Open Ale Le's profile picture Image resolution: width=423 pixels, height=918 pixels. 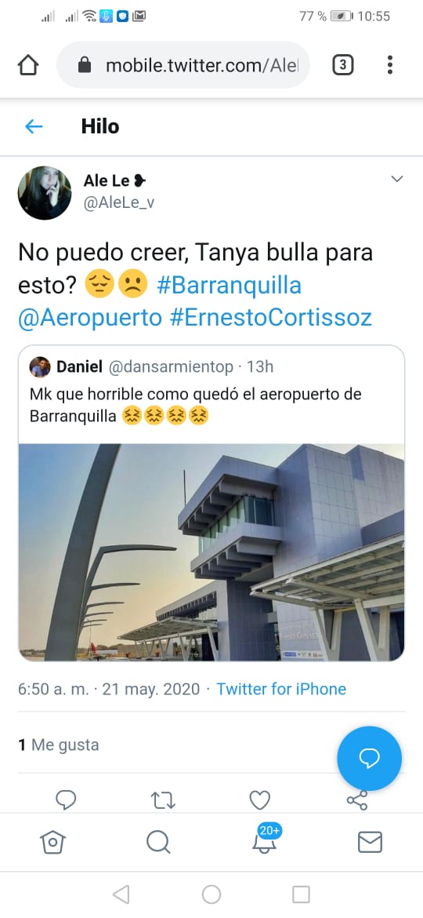[x=45, y=192]
